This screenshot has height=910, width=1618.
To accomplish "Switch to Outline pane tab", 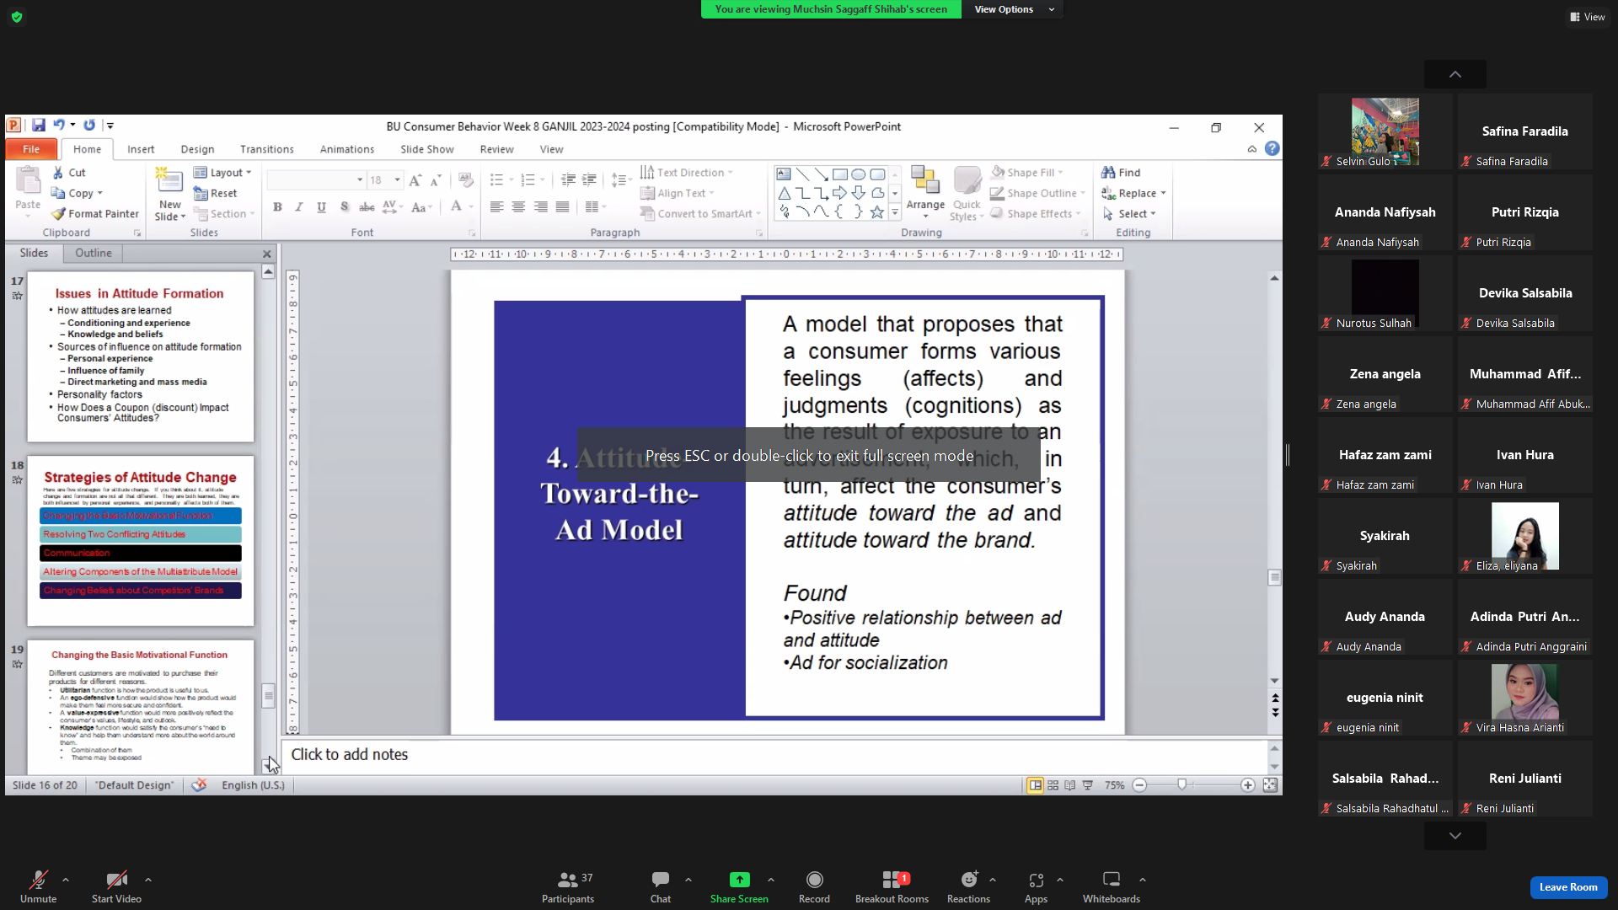I will coord(93,253).
